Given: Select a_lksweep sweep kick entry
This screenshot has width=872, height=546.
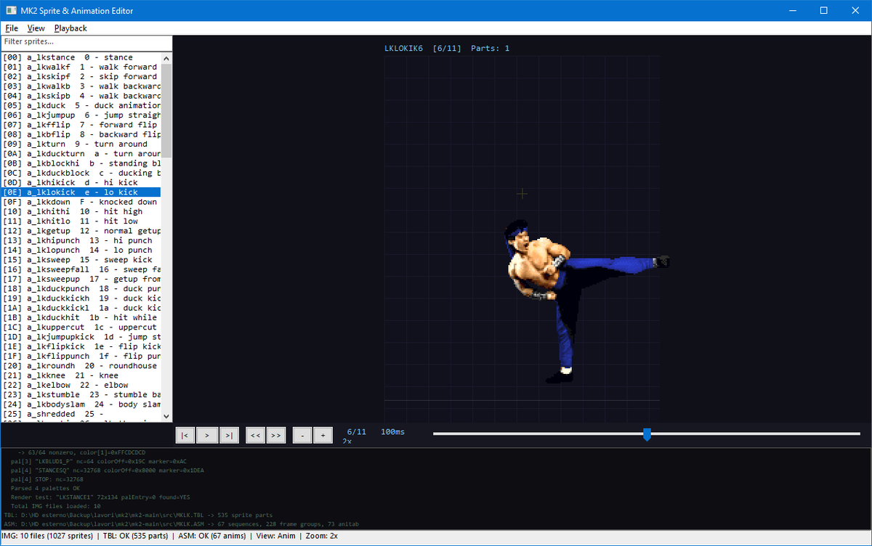Looking at the screenshot, I should [x=81, y=260].
